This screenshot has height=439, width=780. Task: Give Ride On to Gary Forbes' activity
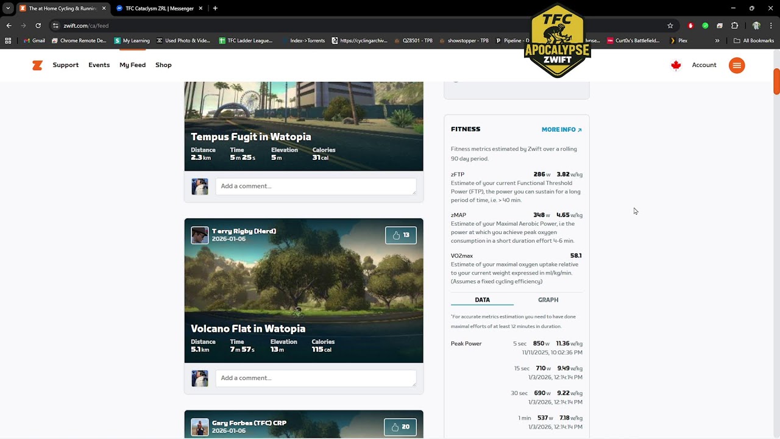[x=401, y=427]
